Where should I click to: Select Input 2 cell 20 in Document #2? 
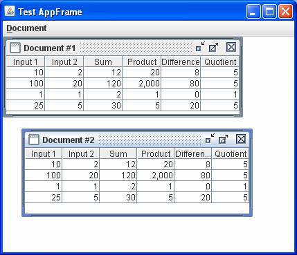click(81, 176)
